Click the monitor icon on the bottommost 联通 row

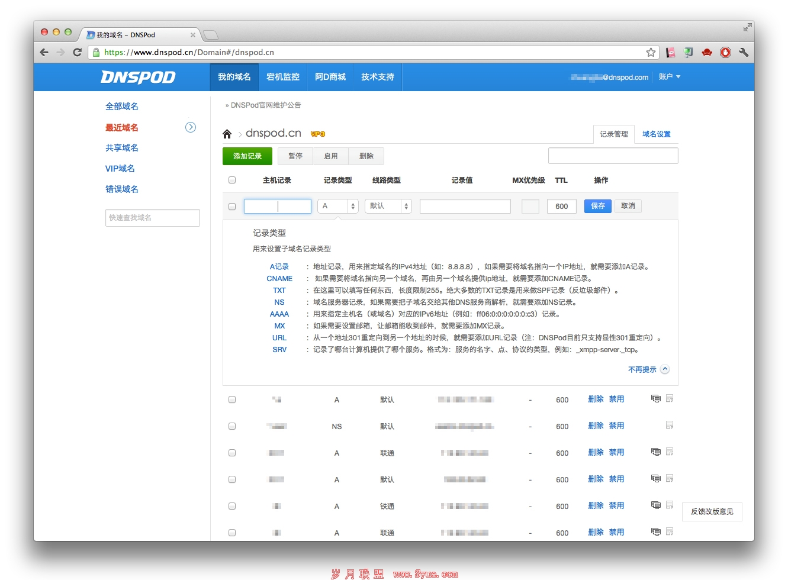656,531
